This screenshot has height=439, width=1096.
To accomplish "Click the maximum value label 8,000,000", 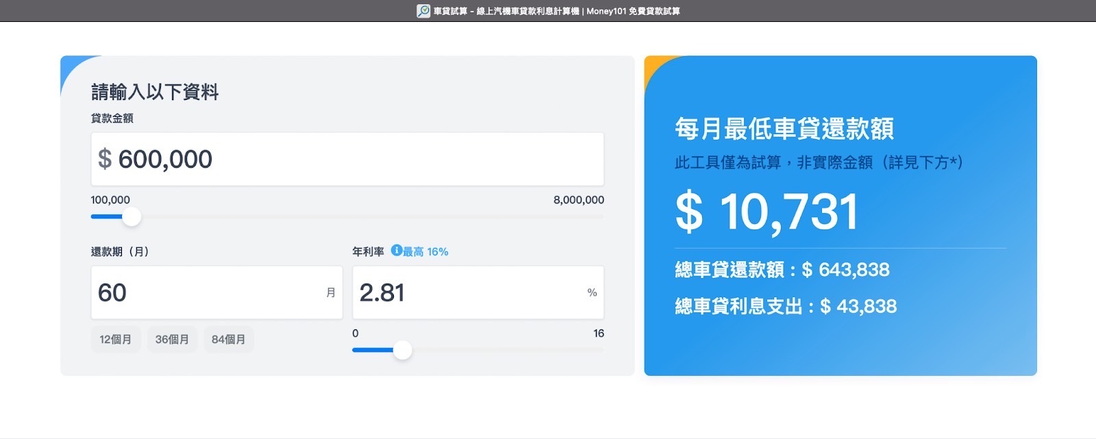I will (579, 200).
